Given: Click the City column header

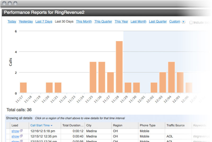Looking at the screenshot, I should tap(90, 125).
